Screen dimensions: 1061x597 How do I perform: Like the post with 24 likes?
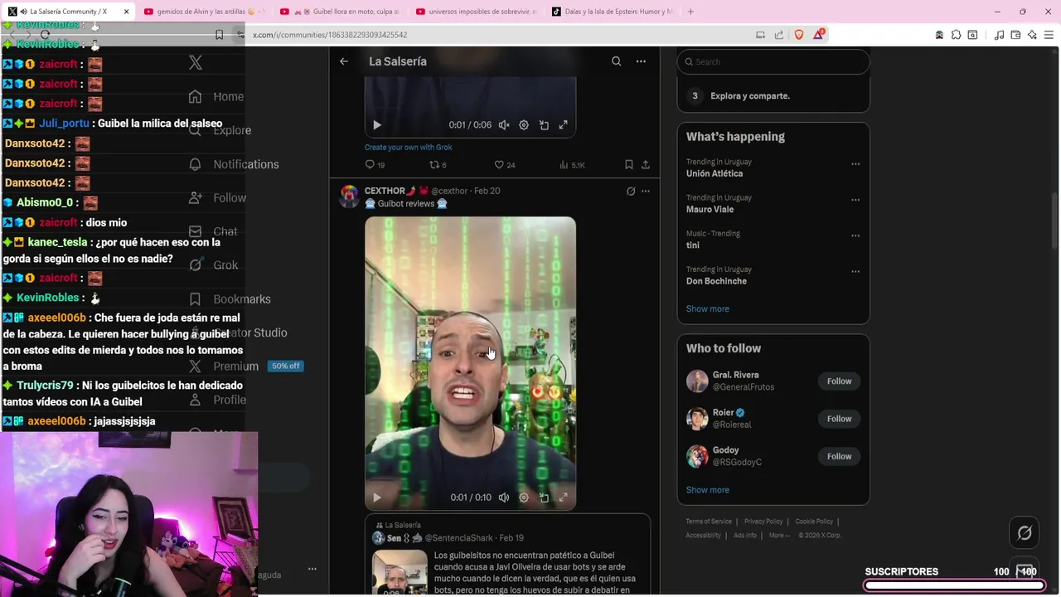click(505, 165)
